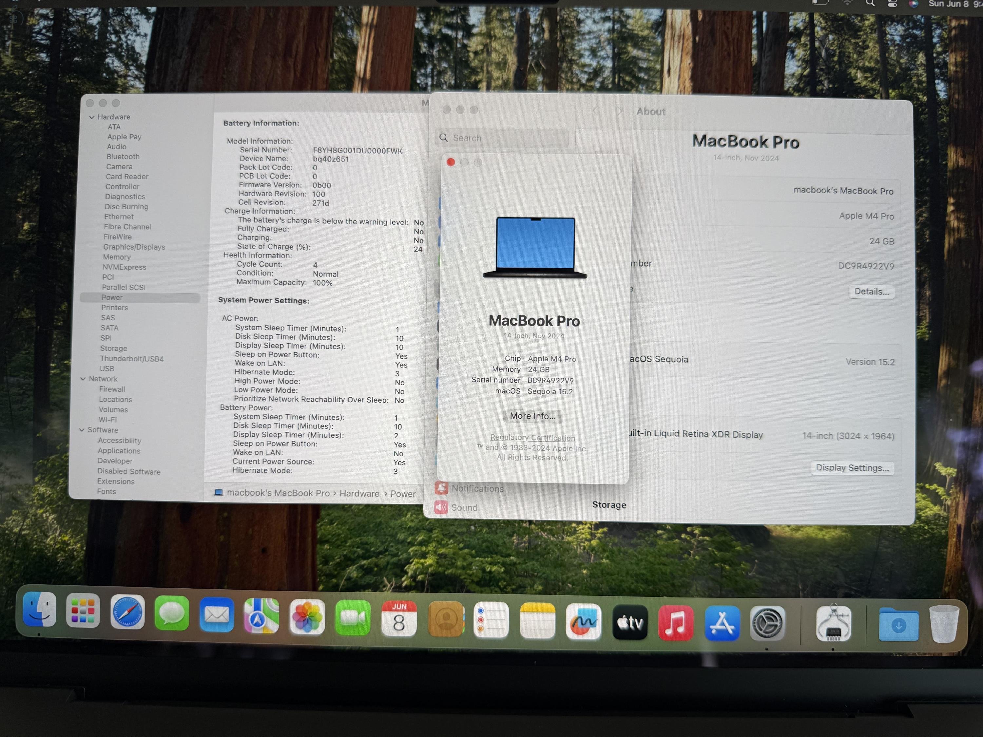Open Messages app in Dock
The image size is (983, 737).
[172, 614]
